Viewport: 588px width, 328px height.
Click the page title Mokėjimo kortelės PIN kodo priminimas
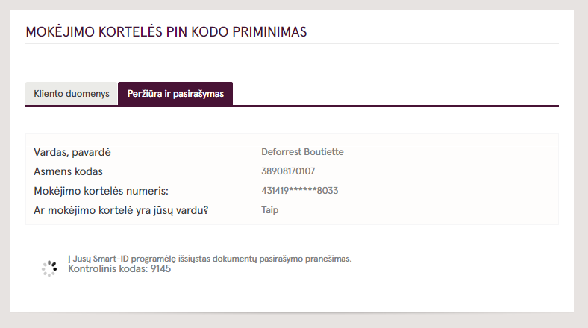[166, 32]
